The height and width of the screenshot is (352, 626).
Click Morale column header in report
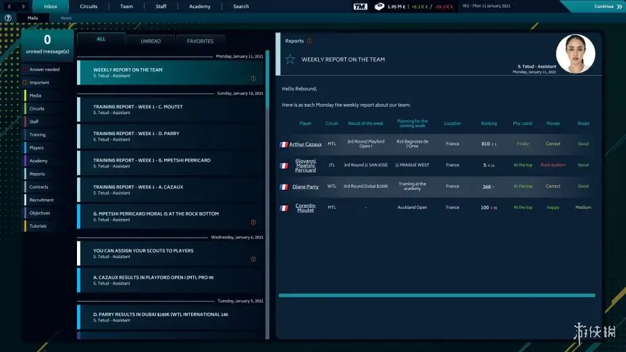point(553,124)
